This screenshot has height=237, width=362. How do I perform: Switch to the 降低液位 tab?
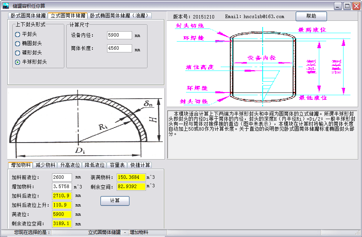[x=96, y=165]
